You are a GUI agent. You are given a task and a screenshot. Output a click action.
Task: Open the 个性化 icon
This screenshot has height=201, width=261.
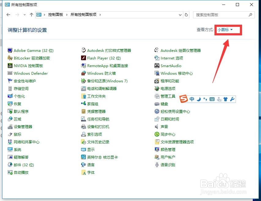pos(10,96)
